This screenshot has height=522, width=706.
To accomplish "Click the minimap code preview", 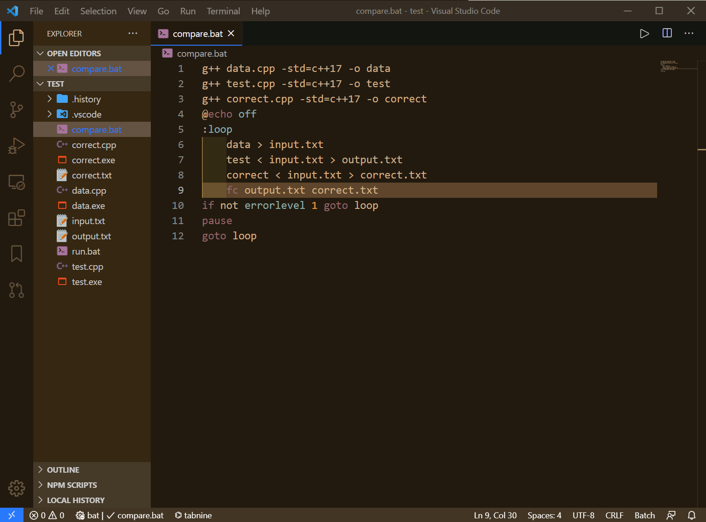I will point(670,66).
